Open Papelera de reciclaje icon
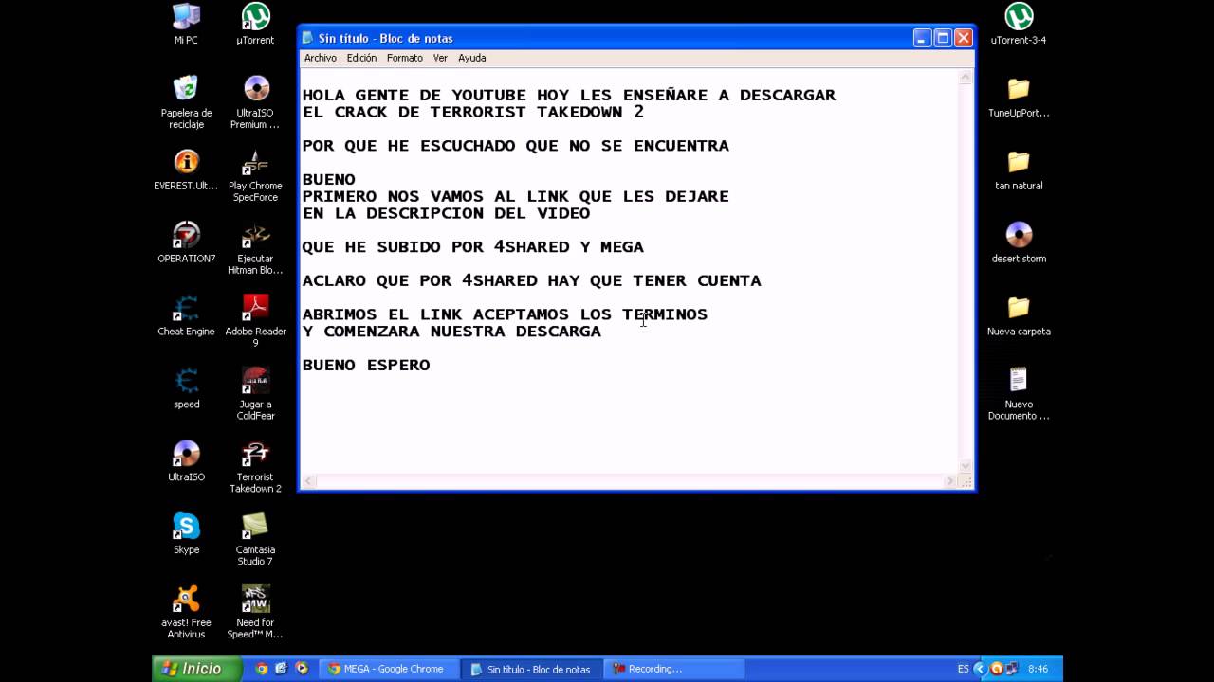The width and height of the screenshot is (1214, 682). point(186,101)
